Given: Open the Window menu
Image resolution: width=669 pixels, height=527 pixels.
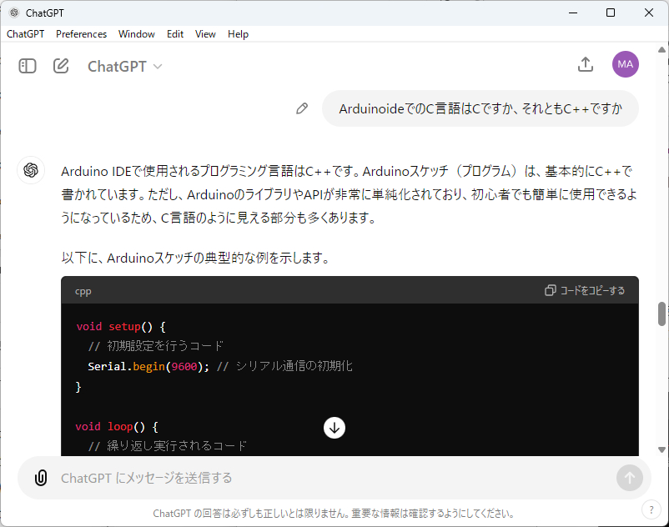Looking at the screenshot, I should pos(136,34).
